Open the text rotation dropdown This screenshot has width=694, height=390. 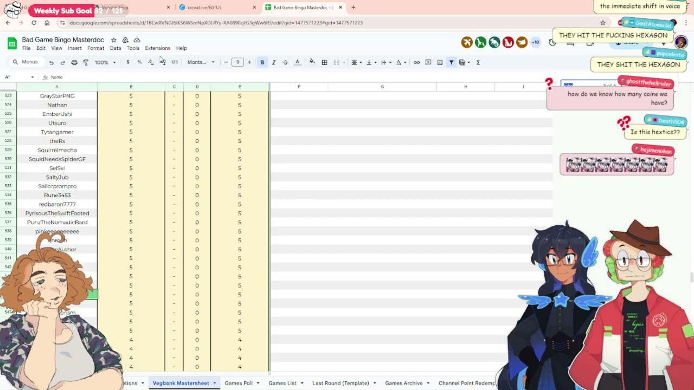[401, 62]
